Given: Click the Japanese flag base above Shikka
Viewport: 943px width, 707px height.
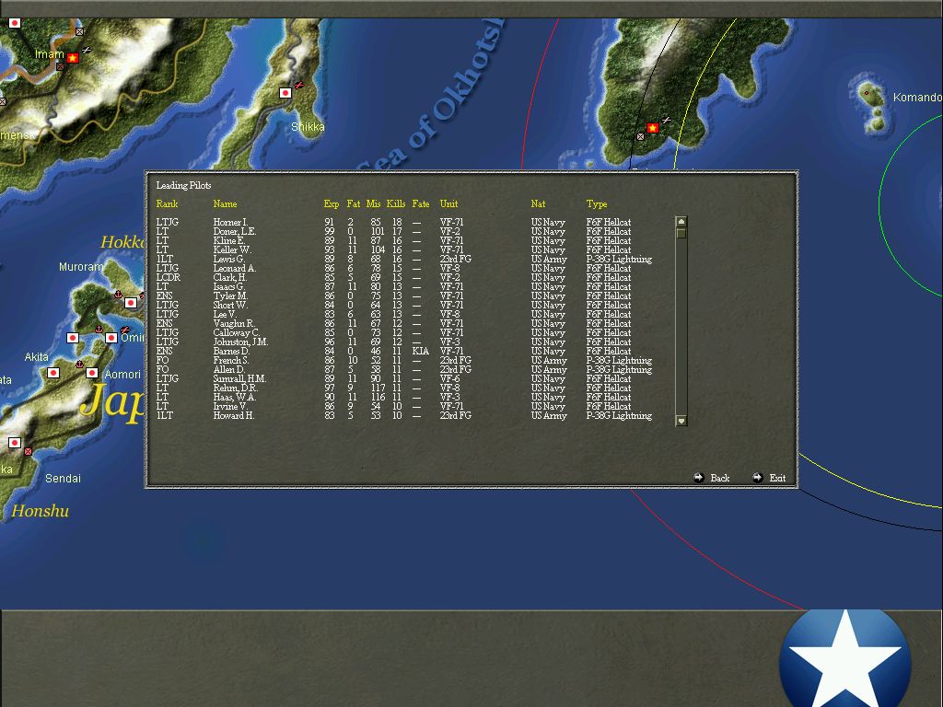Looking at the screenshot, I should (285, 93).
